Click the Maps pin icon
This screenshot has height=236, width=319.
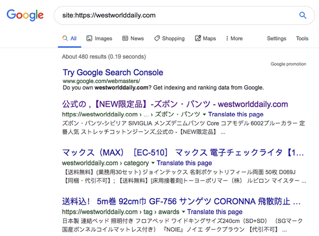click(x=198, y=38)
